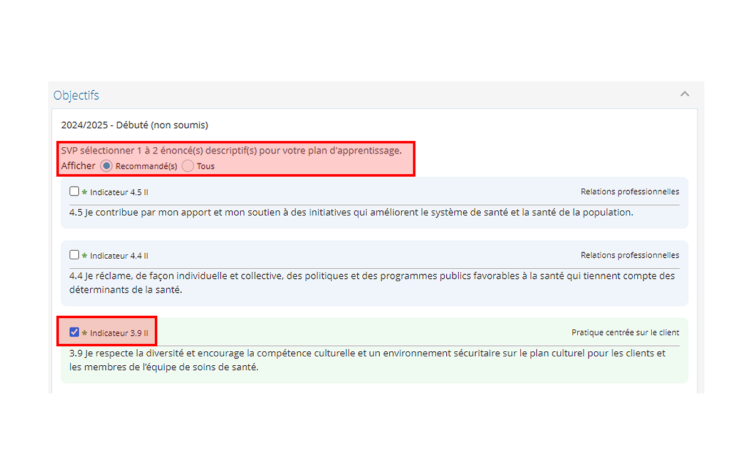Screen dimensions: 752x461
Task: Click the green star beside Indicateur 4.5
Action: 85,192
